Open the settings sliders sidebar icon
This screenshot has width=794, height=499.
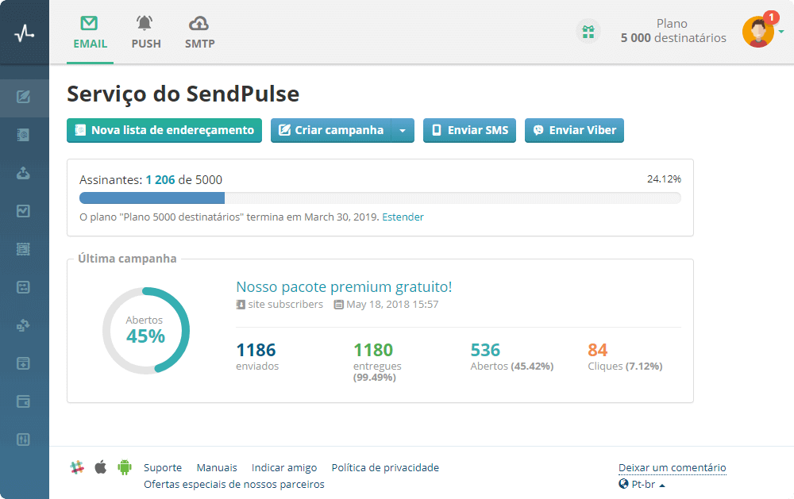pos(24,440)
